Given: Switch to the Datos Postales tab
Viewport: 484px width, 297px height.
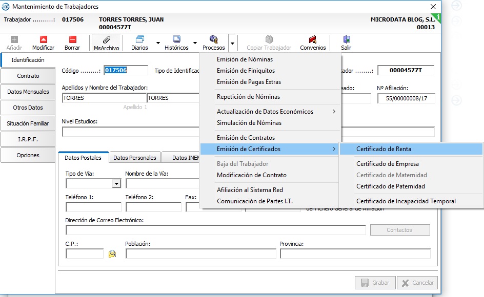Looking at the screenshot, I should [83, 158].
